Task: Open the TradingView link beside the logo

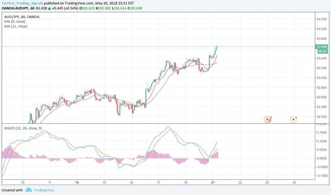Action: (x=44, y=190)
